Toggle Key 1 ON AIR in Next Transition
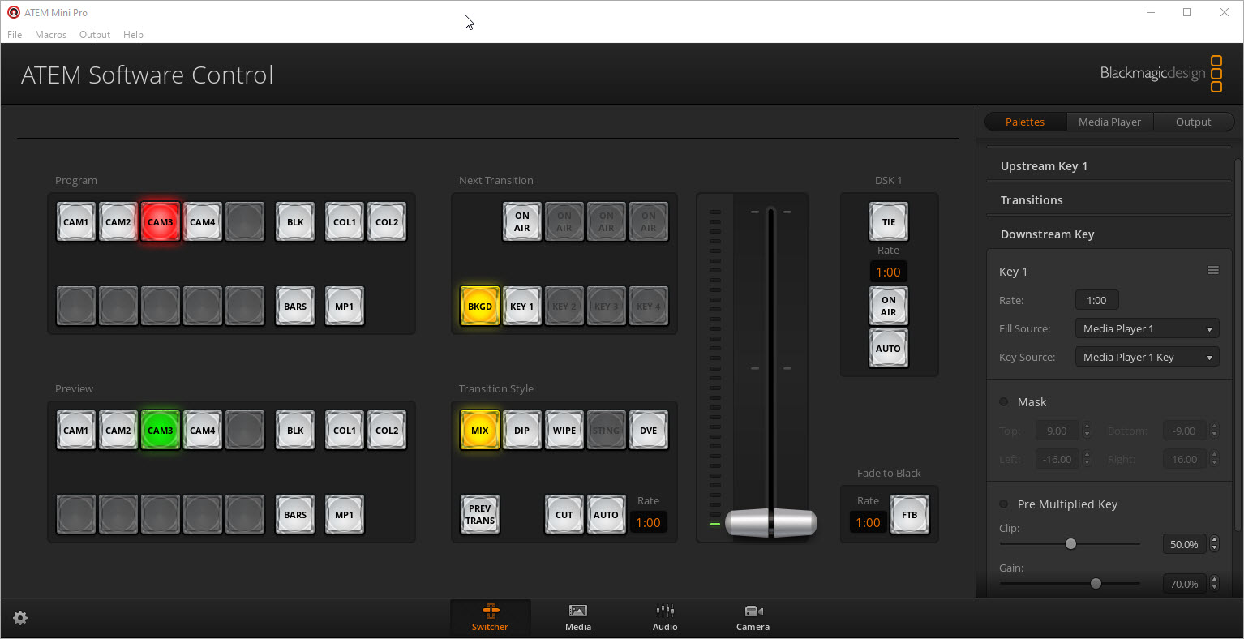The width and height of the screenshot is (1244, 639). coord(522,222)
